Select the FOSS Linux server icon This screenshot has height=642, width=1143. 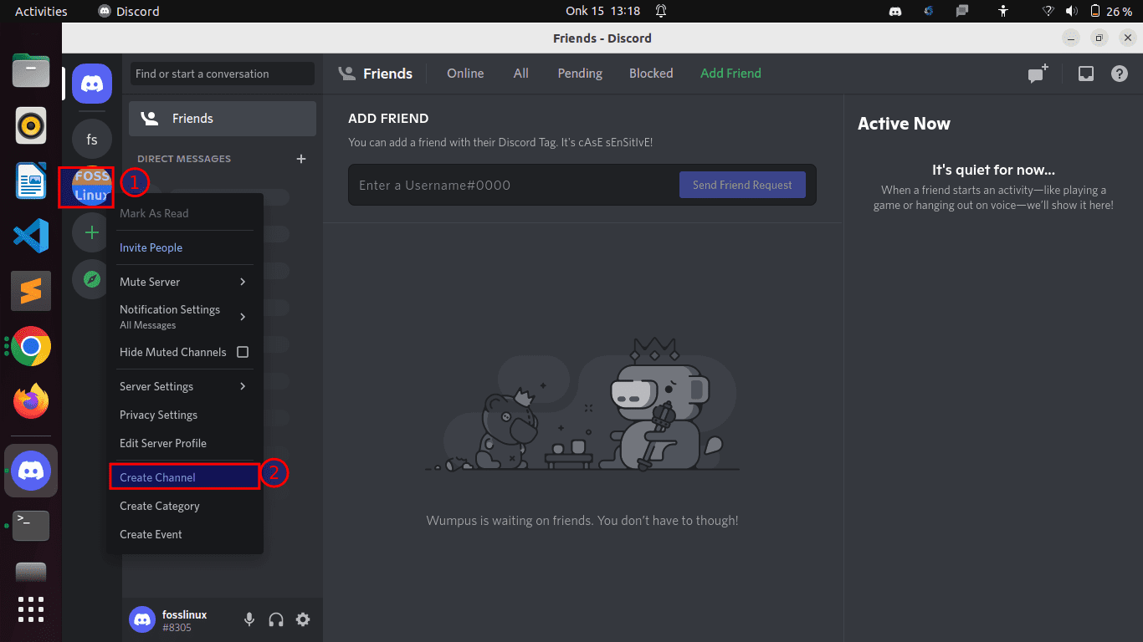click(92, 186)
